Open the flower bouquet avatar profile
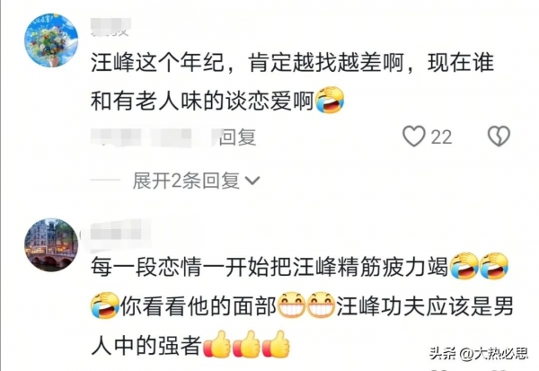 coord(51,40)
